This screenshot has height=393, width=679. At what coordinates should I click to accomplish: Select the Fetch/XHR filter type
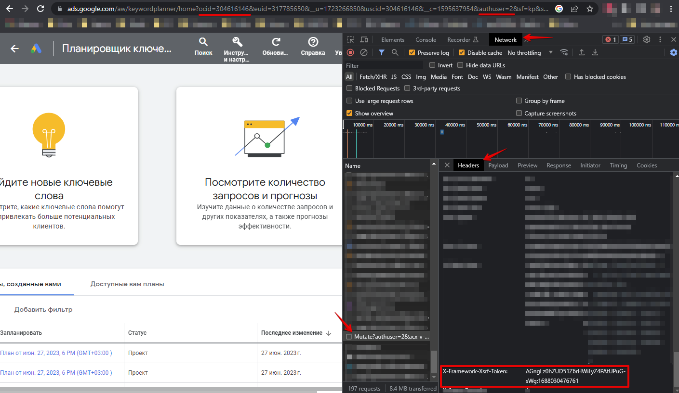[x=373, y=77]
